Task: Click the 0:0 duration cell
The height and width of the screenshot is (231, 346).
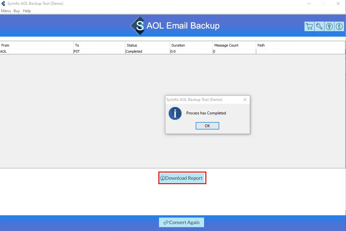Action: pyautogui.click(x=191, y=51)
